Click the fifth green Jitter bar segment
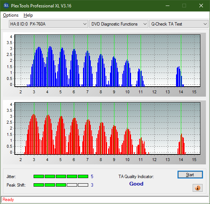Image resolution: width=210 pixels, height=204 pixels. click(x=83, y=176)
